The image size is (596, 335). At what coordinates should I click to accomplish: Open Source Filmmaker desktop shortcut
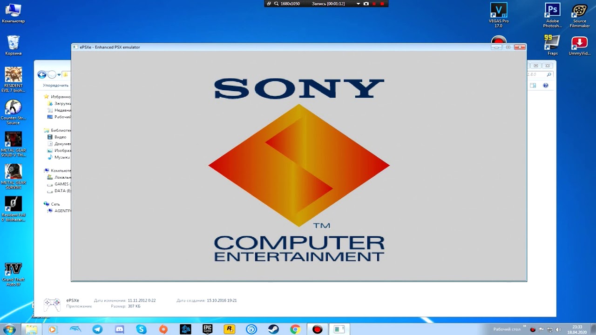coord(579,15)
